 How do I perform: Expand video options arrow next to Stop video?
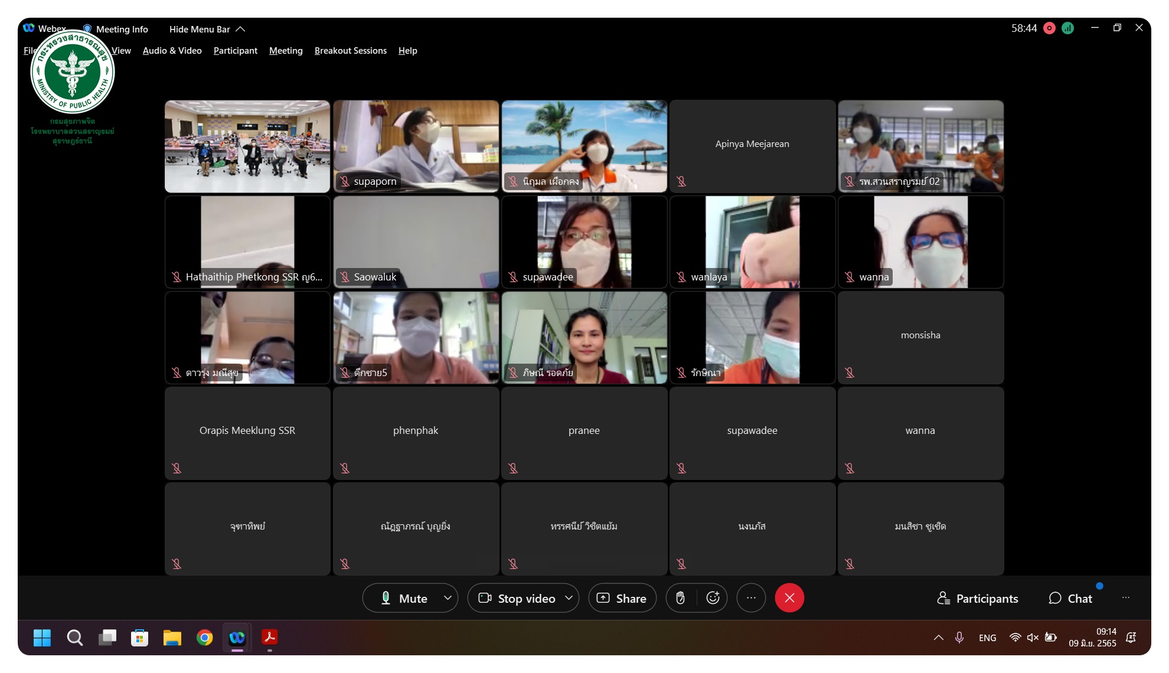pos(569,598)
